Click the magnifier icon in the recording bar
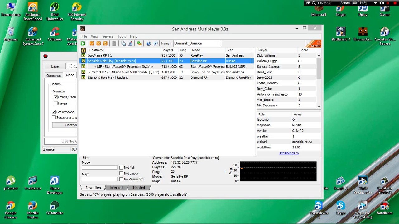399x224 pixels. coord(314,3)
